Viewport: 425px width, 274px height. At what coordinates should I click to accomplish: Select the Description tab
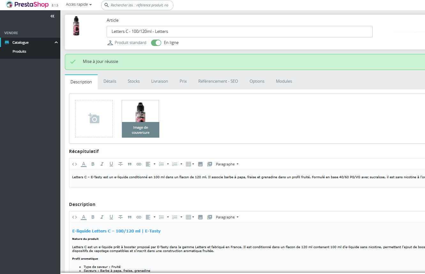click(x=81, y=82)
